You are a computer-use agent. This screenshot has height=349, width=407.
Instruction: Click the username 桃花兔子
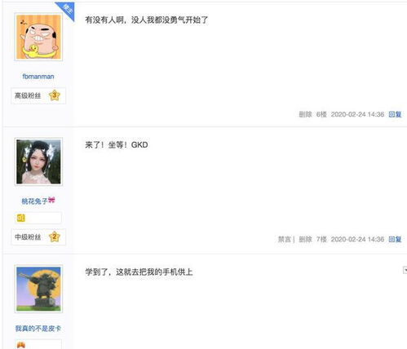(x=34, y=201)
